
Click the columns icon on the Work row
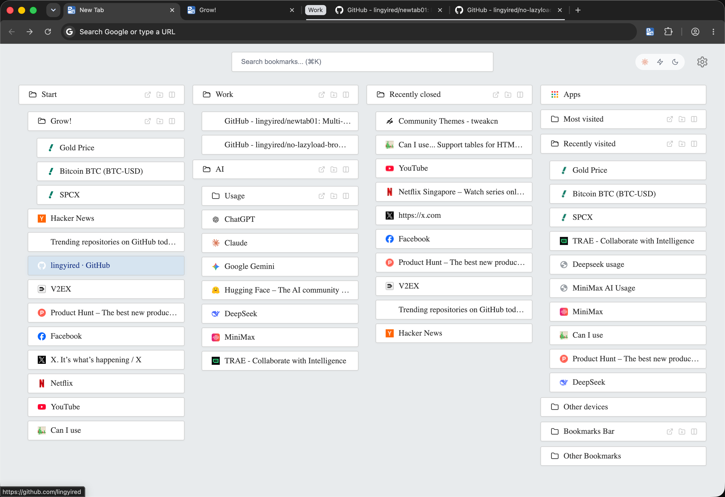[x=346, y=94]
